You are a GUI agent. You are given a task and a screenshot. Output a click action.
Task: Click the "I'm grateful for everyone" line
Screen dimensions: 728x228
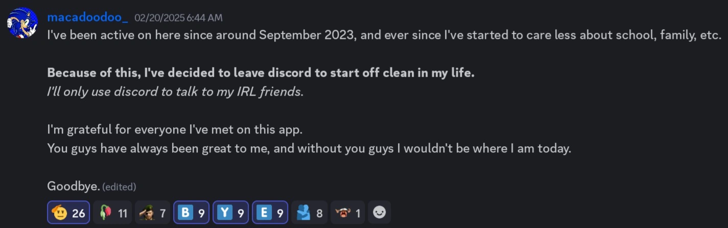[x=175, y=129]
